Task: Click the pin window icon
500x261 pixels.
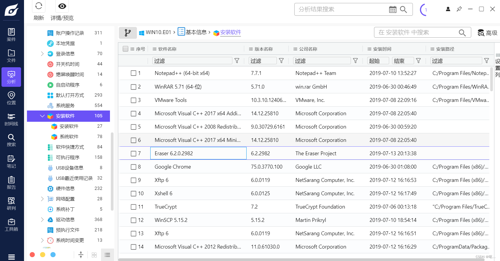Action: (x=459, y=9)
